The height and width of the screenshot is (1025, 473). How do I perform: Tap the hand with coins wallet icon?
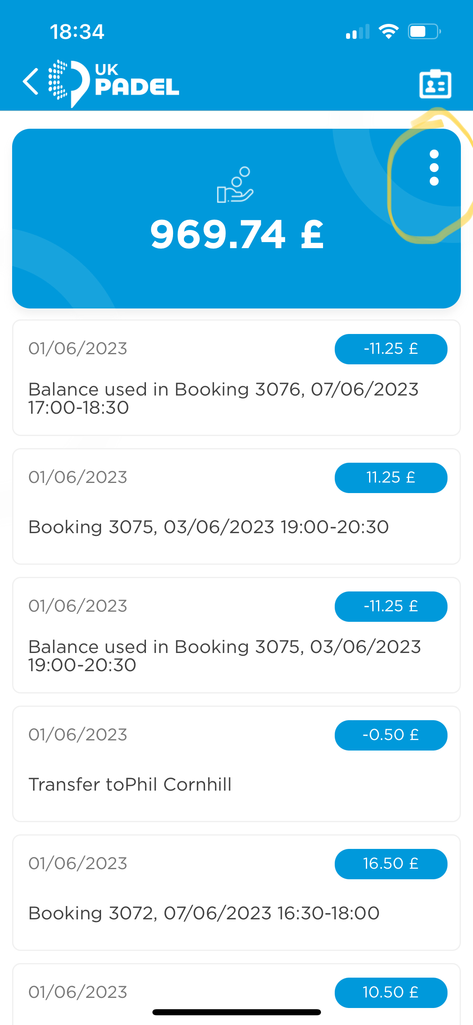pos(235,185)
